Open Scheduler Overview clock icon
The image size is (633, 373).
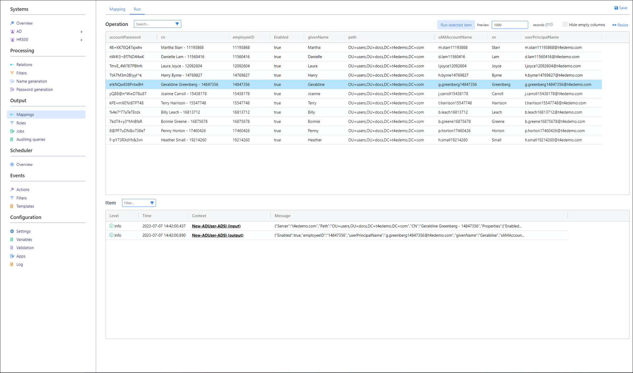pos(12,165)
